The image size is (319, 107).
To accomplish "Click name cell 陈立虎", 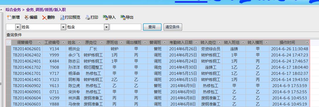I will pyautogui.click(x=74, y=86).
